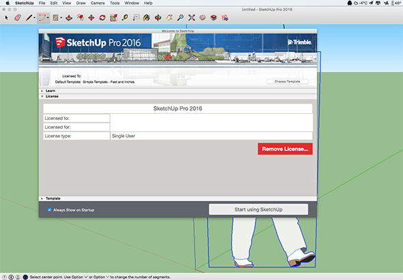Image resolution: width=403 pixels, height=280 pixels.
Task: Click Start using SketchUp button
Action: [258, 209]
